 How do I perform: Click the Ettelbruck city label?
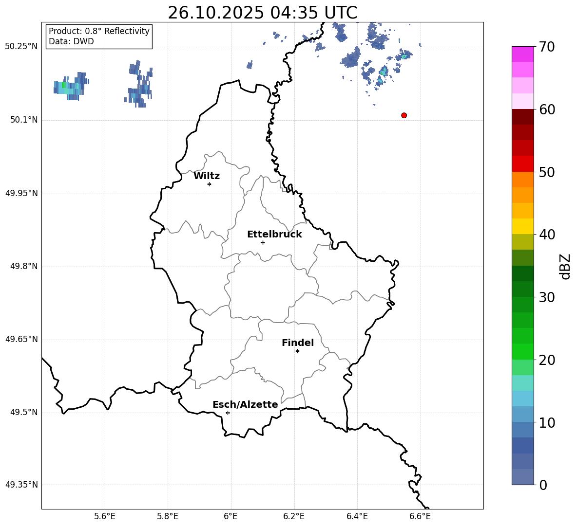[274, 235]
